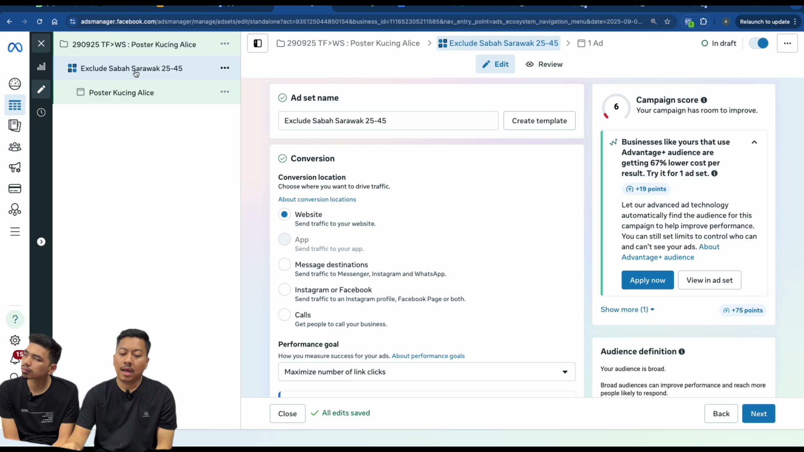Open the settings gear icon
This screenshot has height=452, width=804.
15,340
